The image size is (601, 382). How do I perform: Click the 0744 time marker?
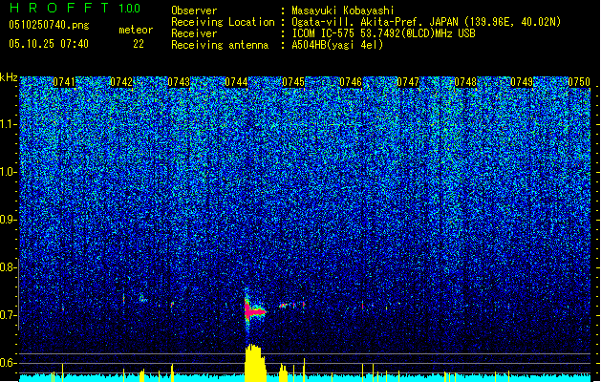coord(236,82)
